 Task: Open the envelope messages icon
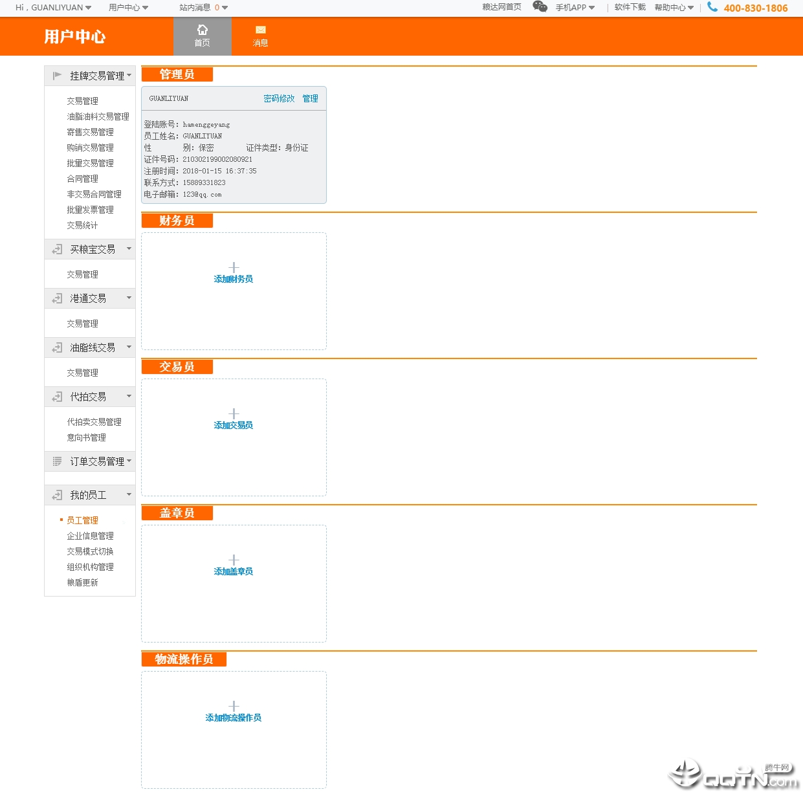click(x=261, y=30)
